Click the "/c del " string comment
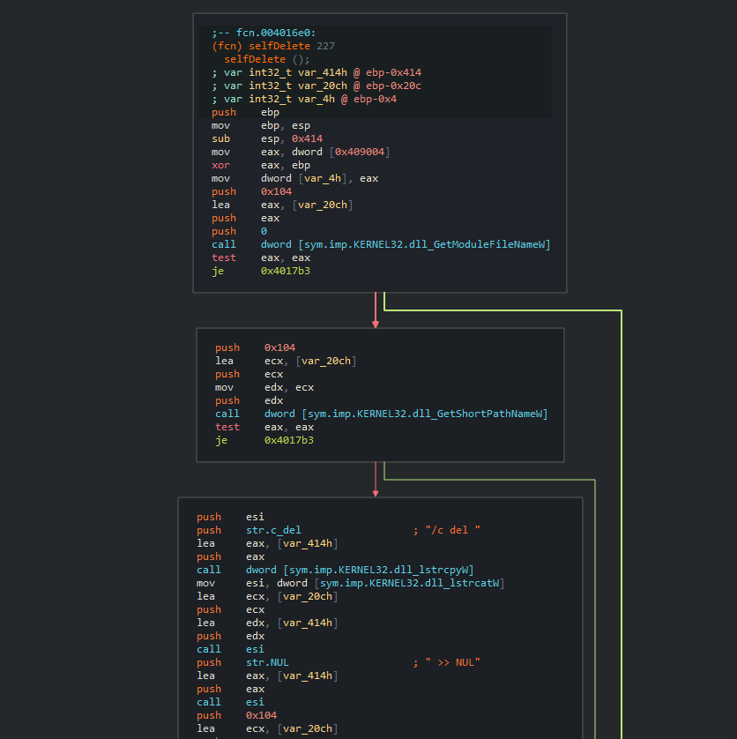Screen dimensions: 737x739 [x=452, y=530]
